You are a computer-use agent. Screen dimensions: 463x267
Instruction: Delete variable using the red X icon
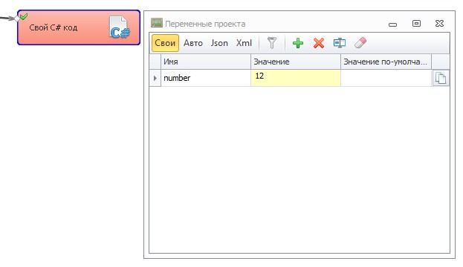(319, 43)
